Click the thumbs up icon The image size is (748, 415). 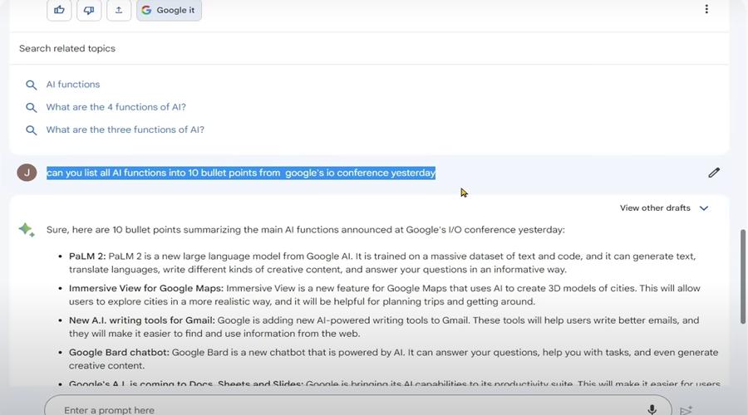point(59,9)
